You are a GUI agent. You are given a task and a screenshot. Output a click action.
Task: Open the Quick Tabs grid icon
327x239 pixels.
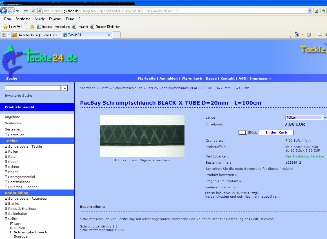[4, 35]
